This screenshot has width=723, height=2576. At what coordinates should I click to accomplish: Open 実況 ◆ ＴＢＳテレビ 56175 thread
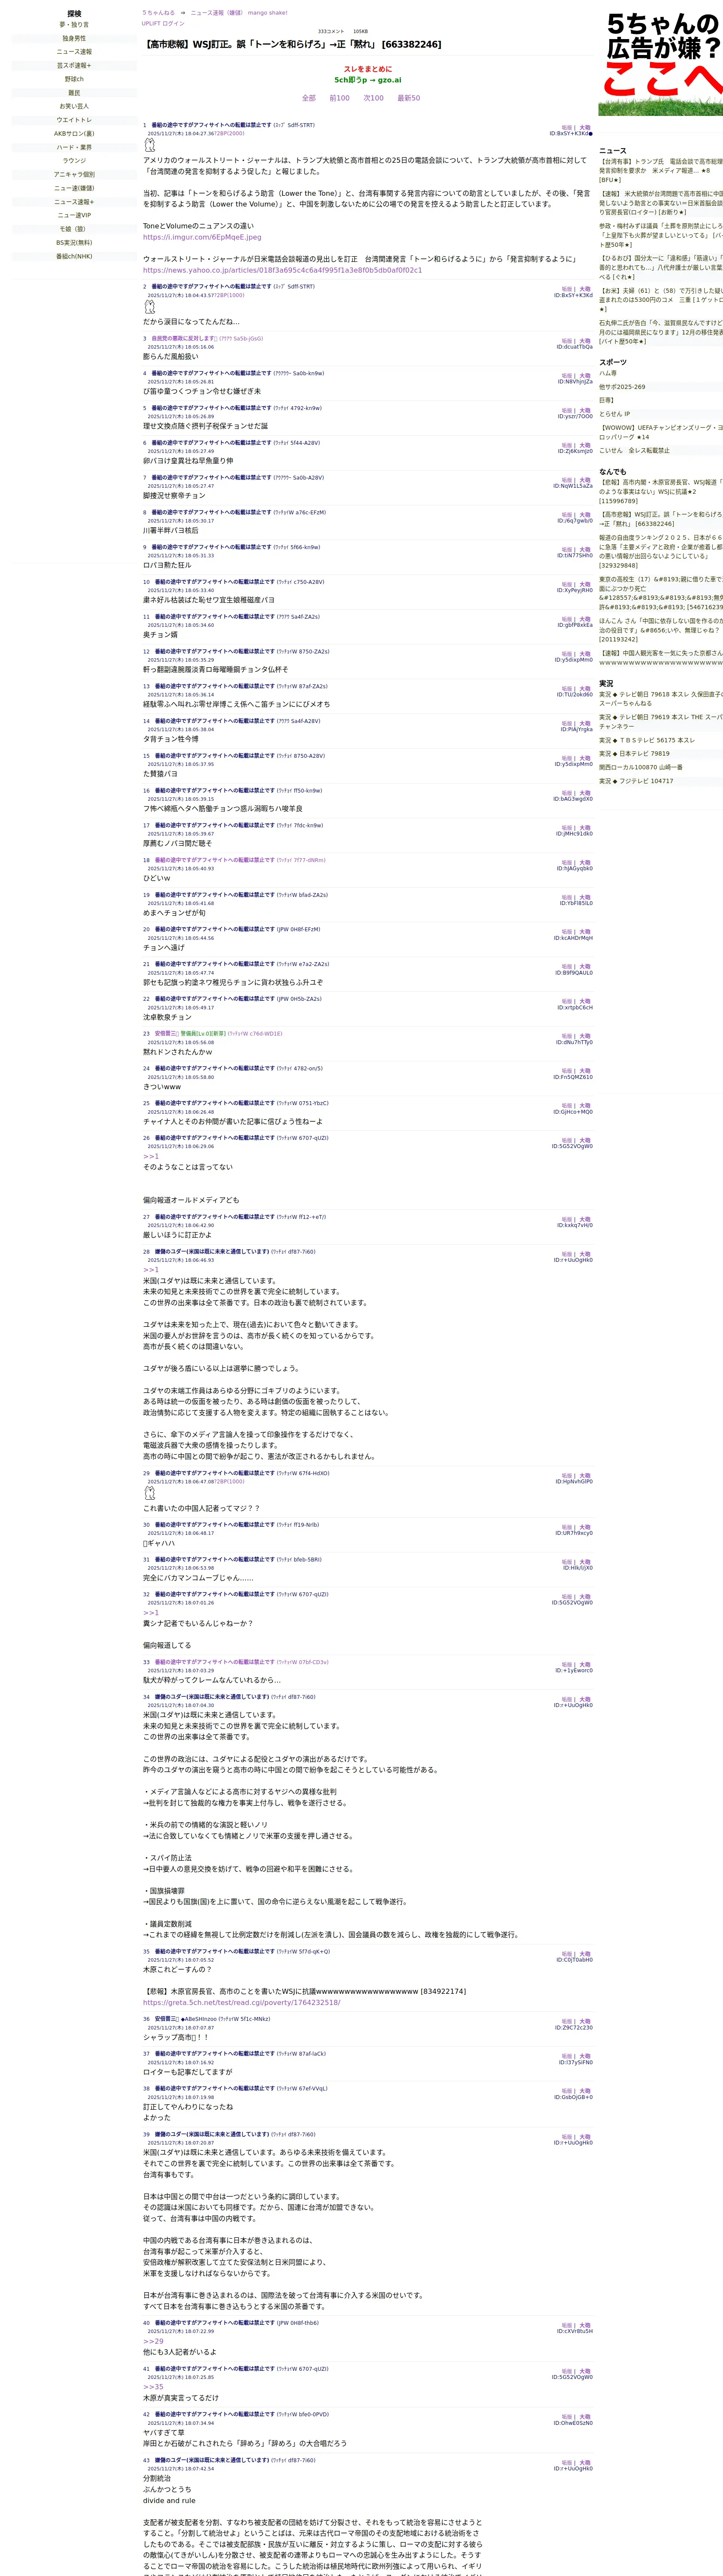(x=647, y=740)
